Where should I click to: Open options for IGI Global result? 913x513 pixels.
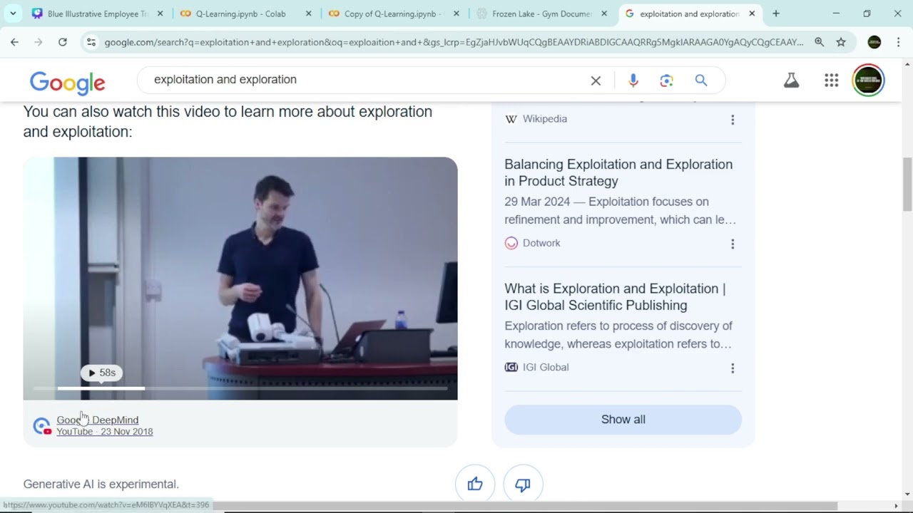pos(732,368)
